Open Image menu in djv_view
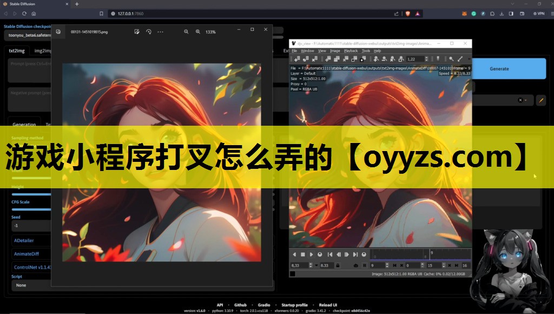The width and height of the screenshot is (554, 314). coord(335,51)
